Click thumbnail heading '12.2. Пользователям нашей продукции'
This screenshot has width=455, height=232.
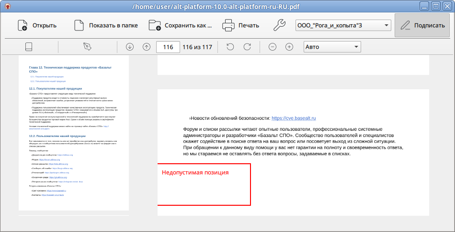[57, 136]
